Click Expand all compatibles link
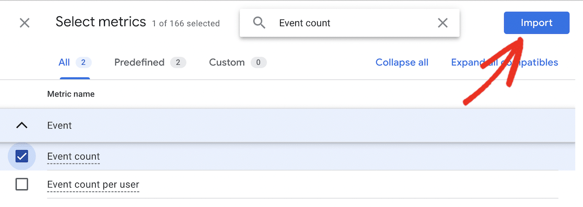Screen dimensions: 583x207 [505, 63]
